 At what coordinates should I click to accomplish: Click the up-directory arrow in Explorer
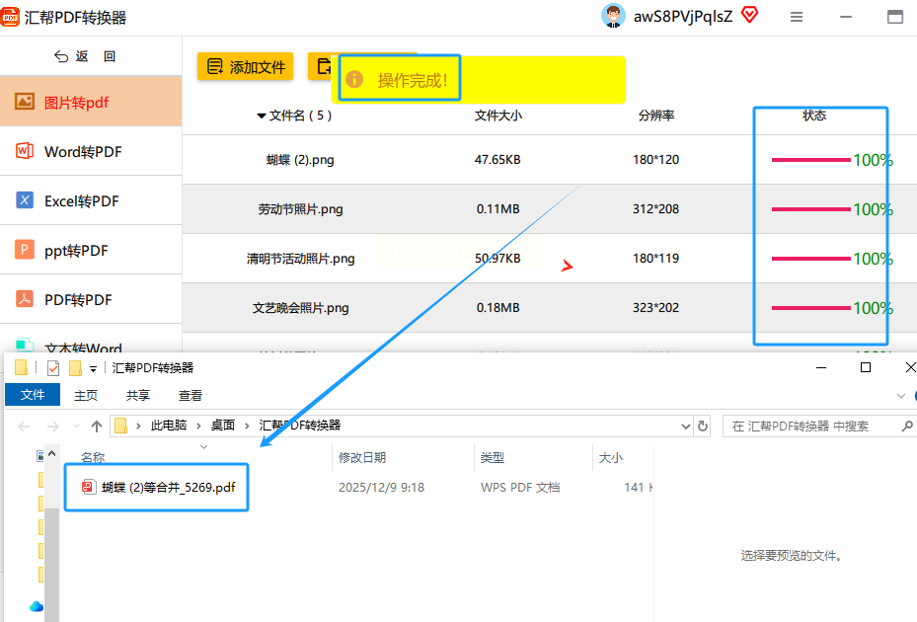pos(97,427)
